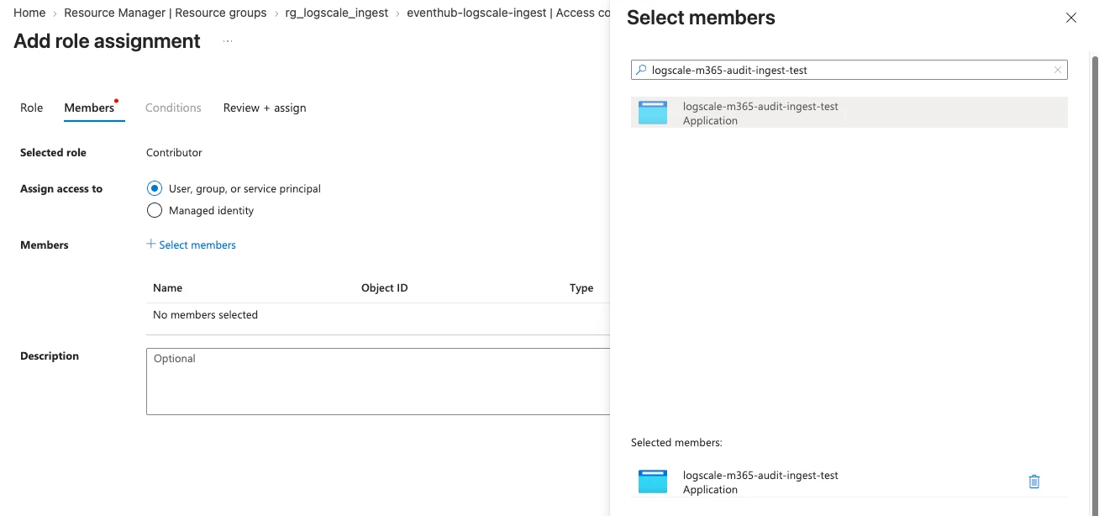
Task: Click into the Description optional text box
Action: pyautogui.click(x=378, y=382)
